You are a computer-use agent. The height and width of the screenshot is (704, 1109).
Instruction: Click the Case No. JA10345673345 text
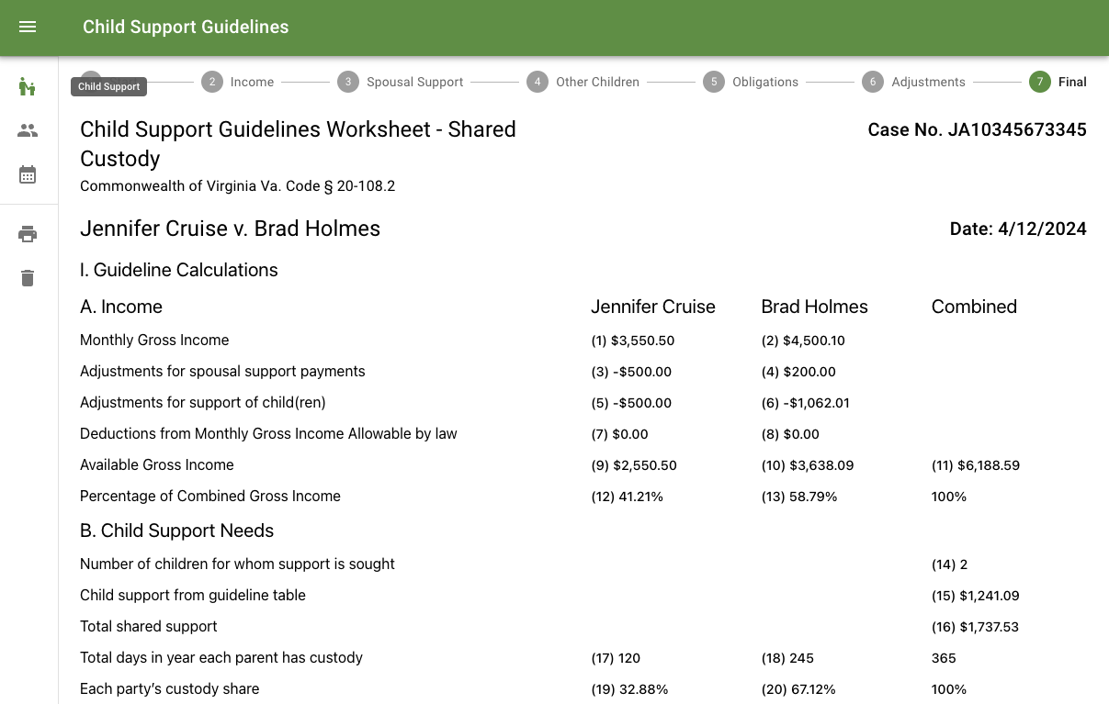(x=977, y=130)
